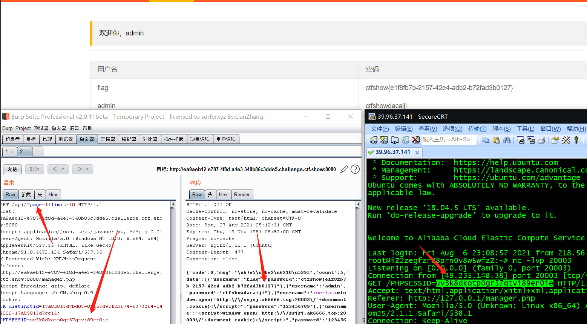Switch to the 测试器 intruder tab
The image size is (587, 324).
66,139
